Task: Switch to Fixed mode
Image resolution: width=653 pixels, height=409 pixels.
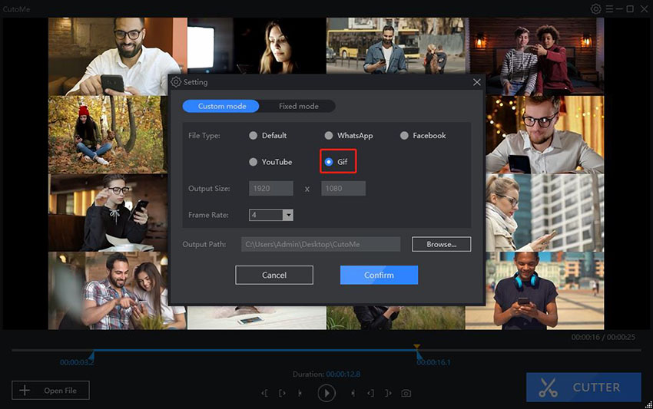Action: pyautogui.click(x=299, y=106)
